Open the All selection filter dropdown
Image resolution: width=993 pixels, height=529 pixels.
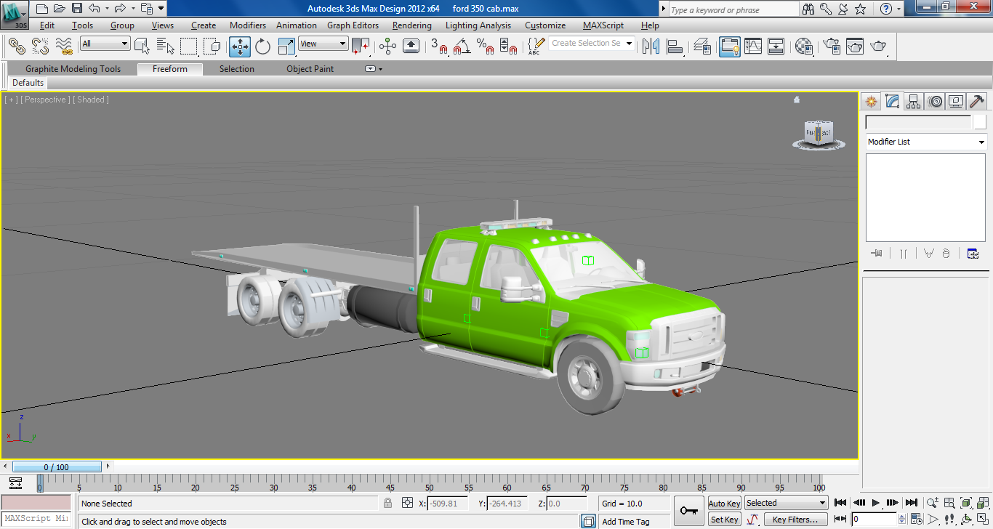(x=105, y=44)
